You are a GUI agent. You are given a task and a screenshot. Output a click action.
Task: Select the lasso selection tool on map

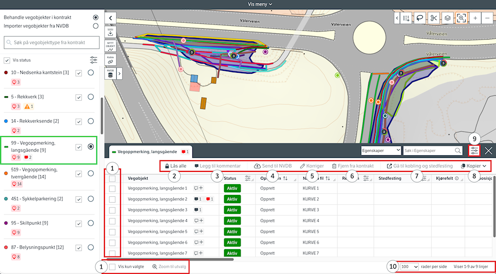[419, 18]
